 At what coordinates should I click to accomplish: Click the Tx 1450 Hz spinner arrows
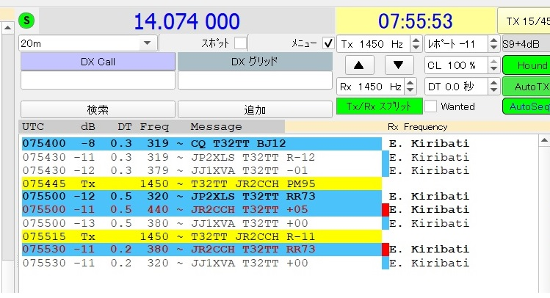tap(416, 43)
